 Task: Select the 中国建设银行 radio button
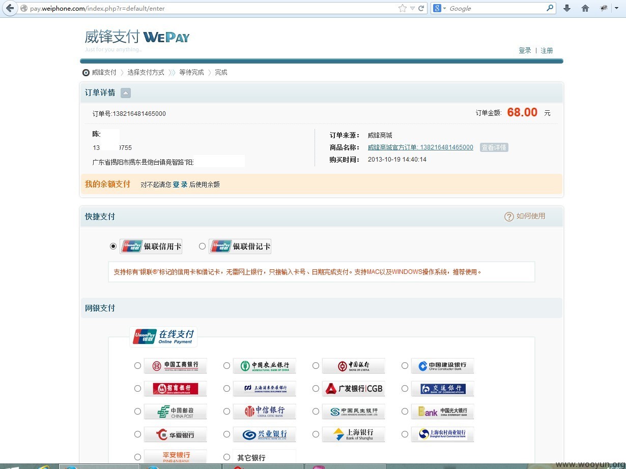pyautogui.click(x=405, y=365)
